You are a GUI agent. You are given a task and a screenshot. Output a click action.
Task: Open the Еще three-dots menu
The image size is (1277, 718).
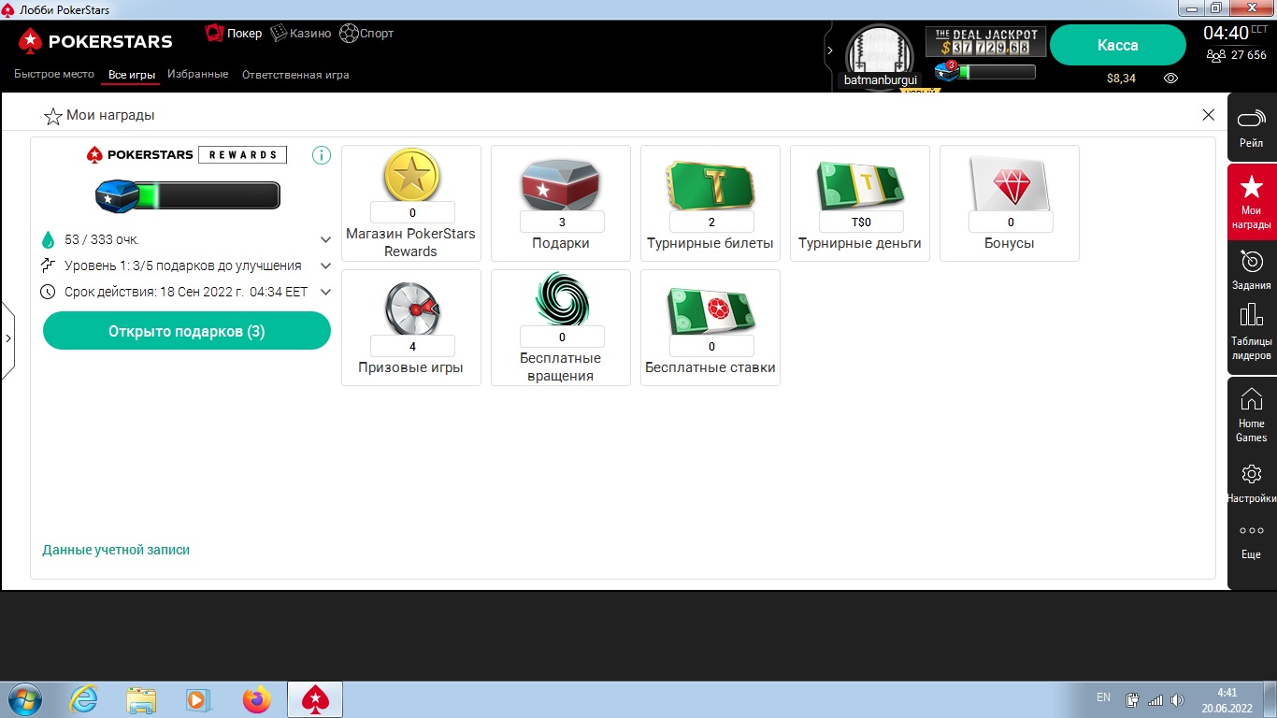pos(1251,530)
